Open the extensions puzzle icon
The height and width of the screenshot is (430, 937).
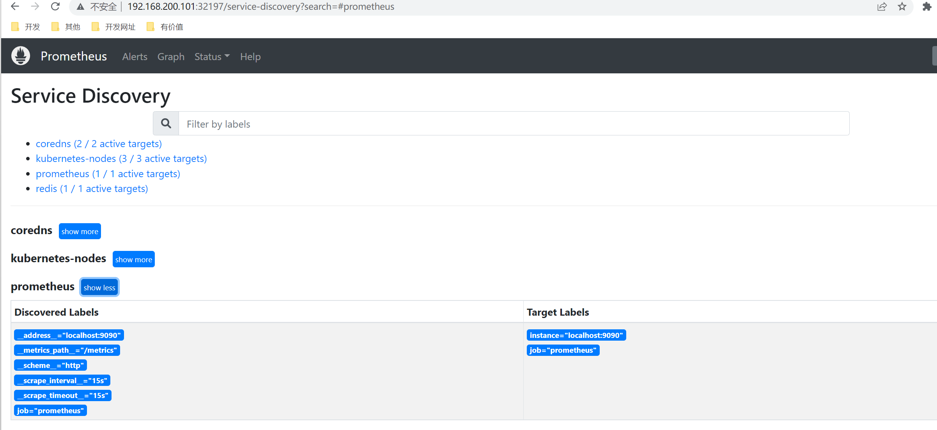click(x=927, y=7)
